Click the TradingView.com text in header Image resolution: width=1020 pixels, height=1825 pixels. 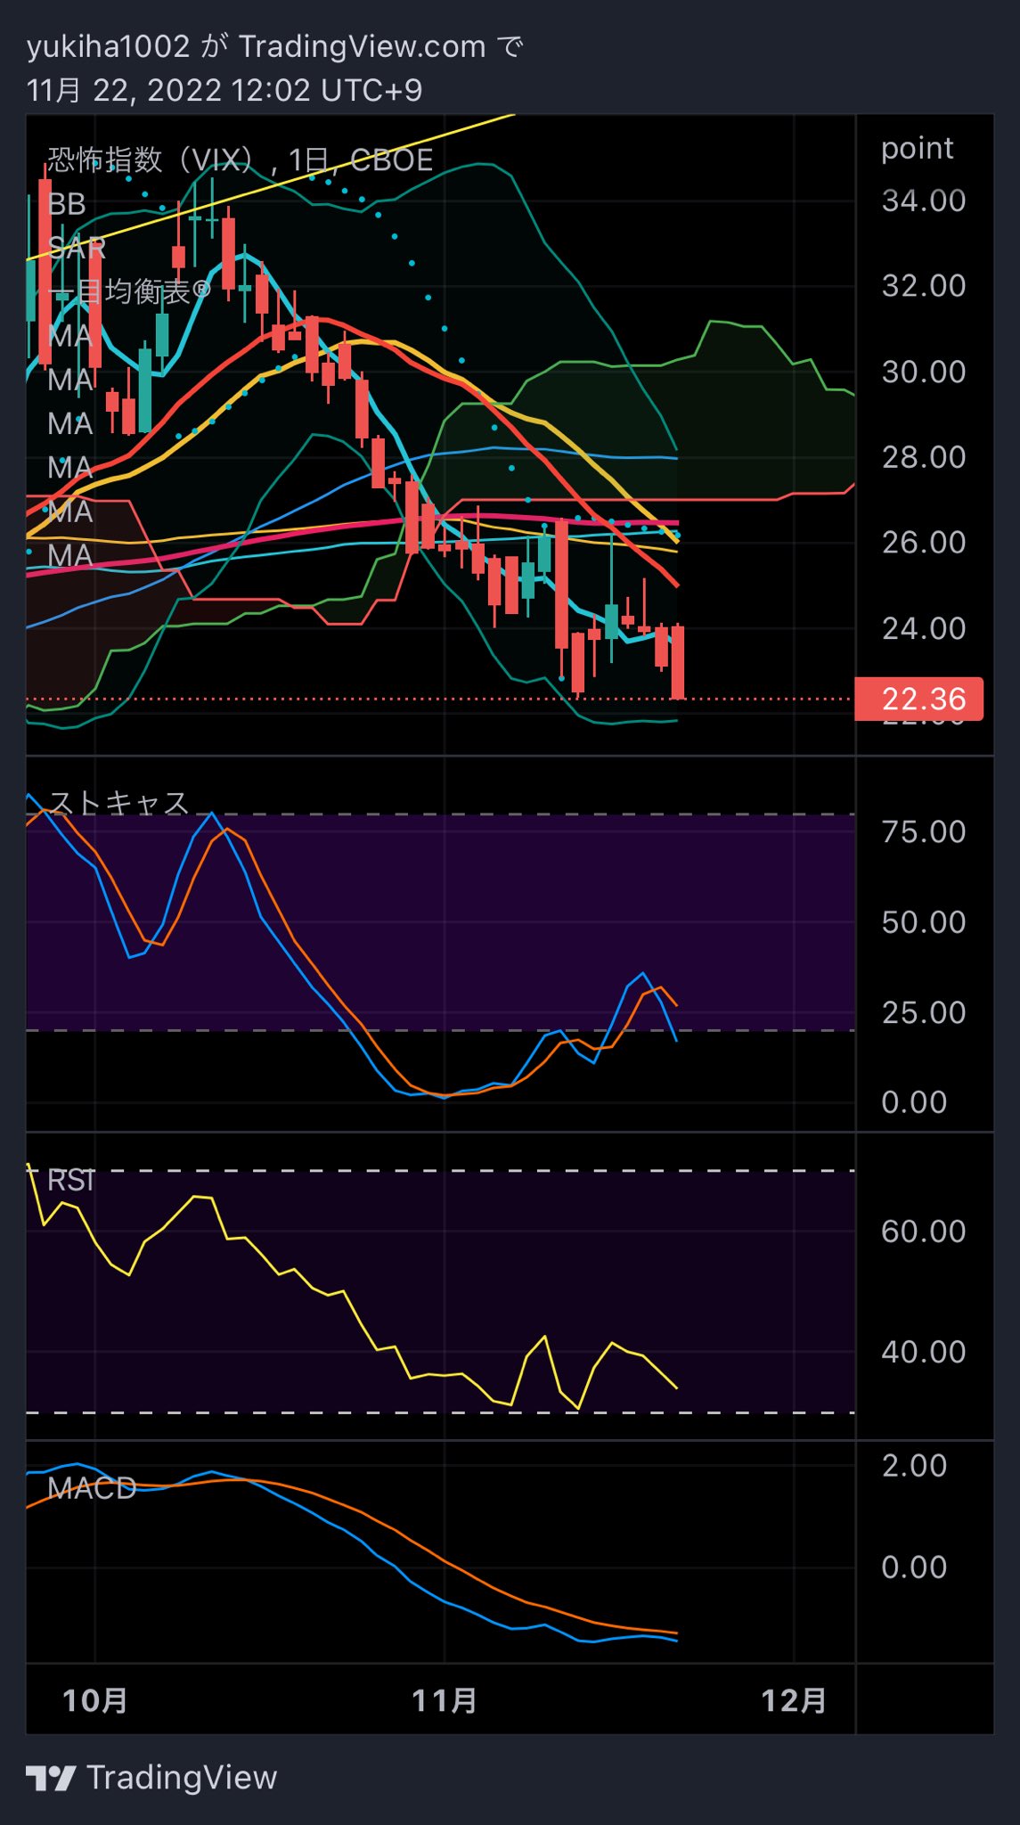363,46
